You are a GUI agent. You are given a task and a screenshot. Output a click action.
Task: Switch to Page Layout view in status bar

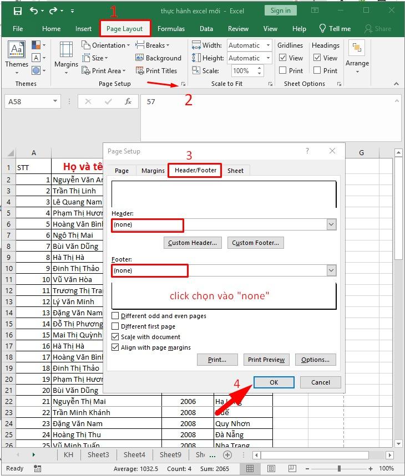pos(271,468)
